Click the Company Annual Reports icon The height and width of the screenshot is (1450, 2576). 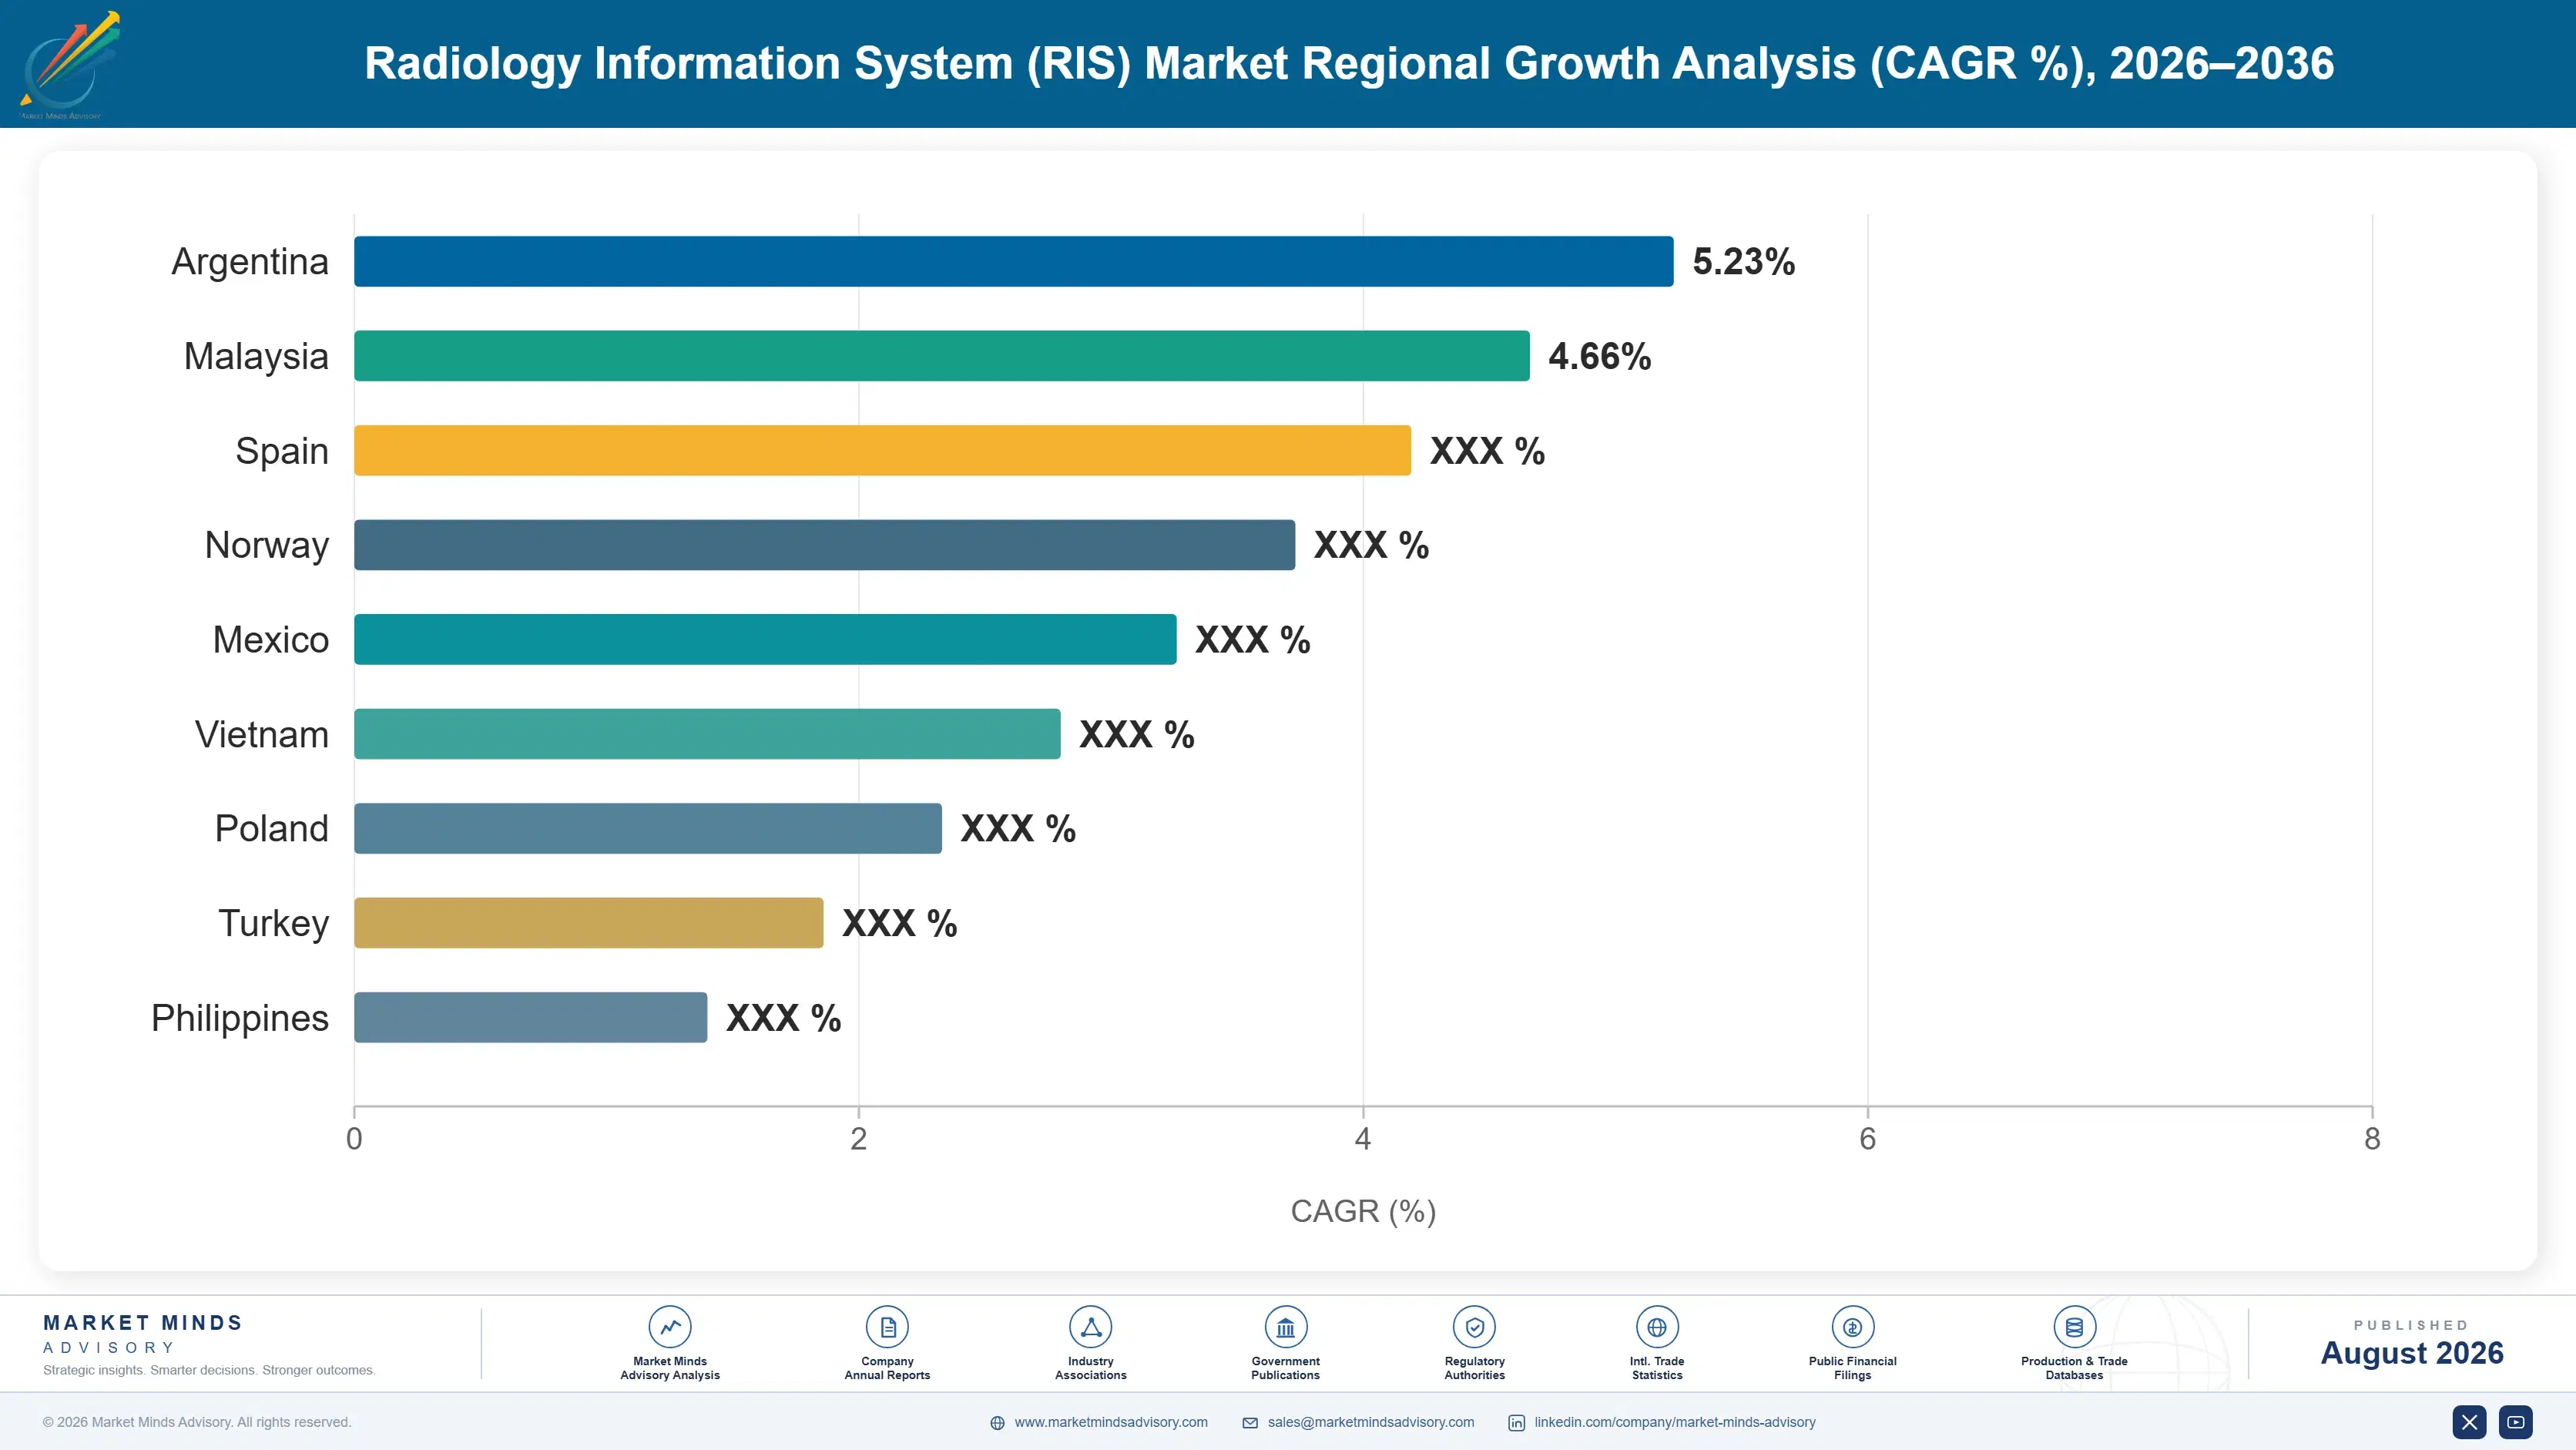coord(887,1327)
